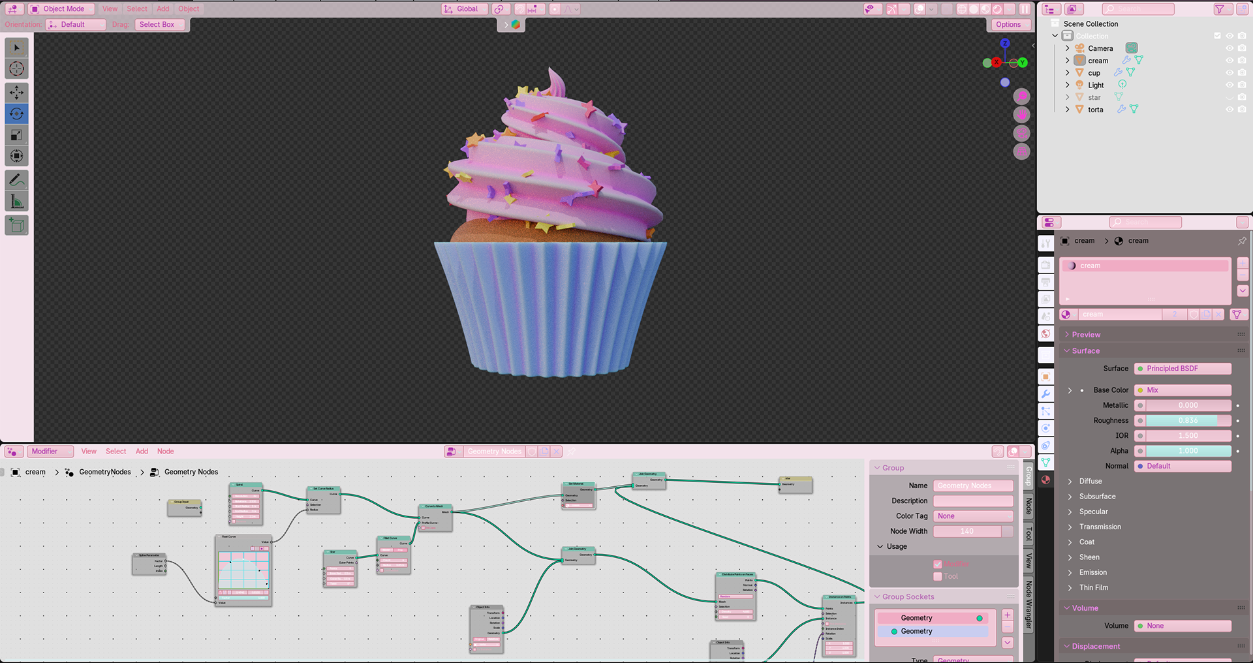Toggle viewport visibility of the cup object
The width and height of the screenshot is (1253, 663).
[x=1230, y=73]
